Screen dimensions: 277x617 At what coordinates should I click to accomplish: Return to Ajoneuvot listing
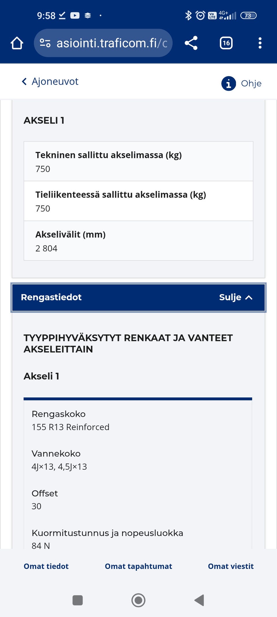point(55,81)
